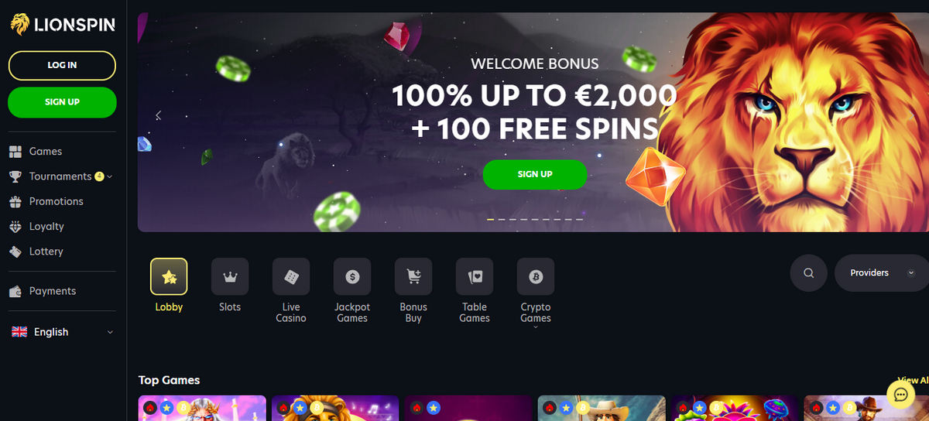929x421 pixels.
Task: Select Table Games cards icon
Action: click(475, 276)
